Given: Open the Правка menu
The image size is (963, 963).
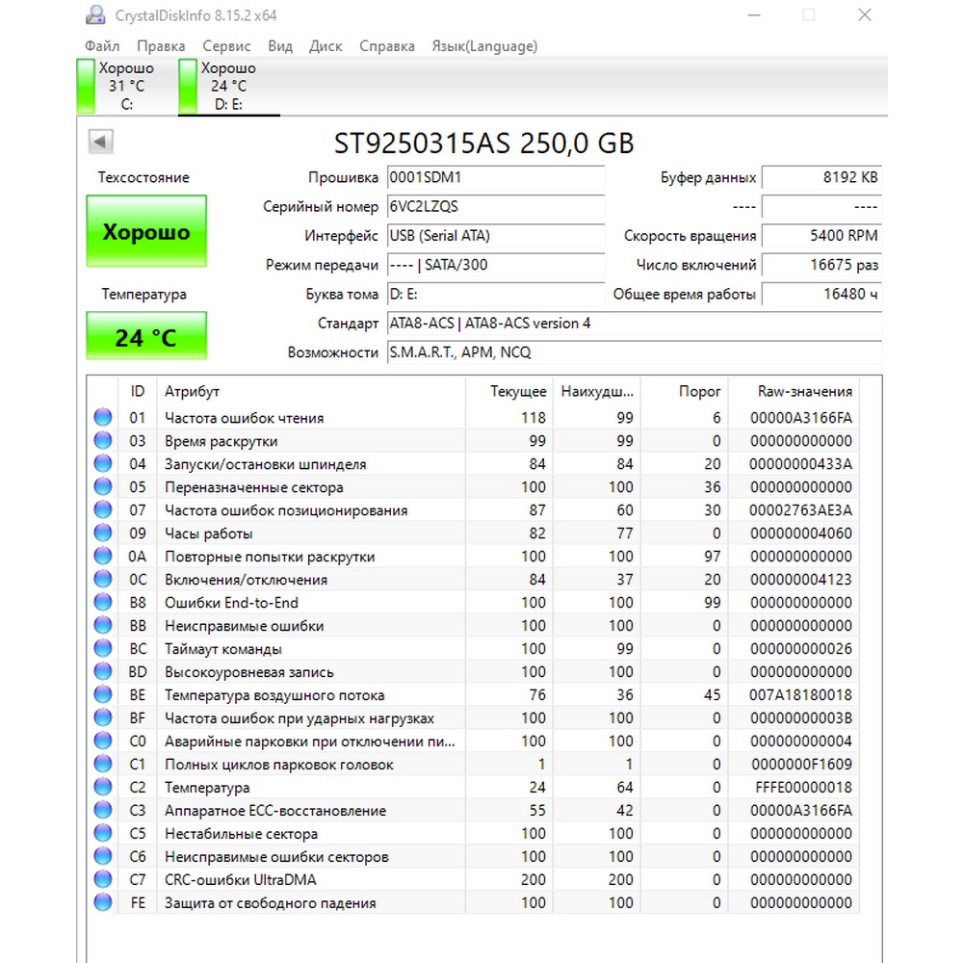Looking at the screenshot, I should pyautogui.click(x=161, y=46).
